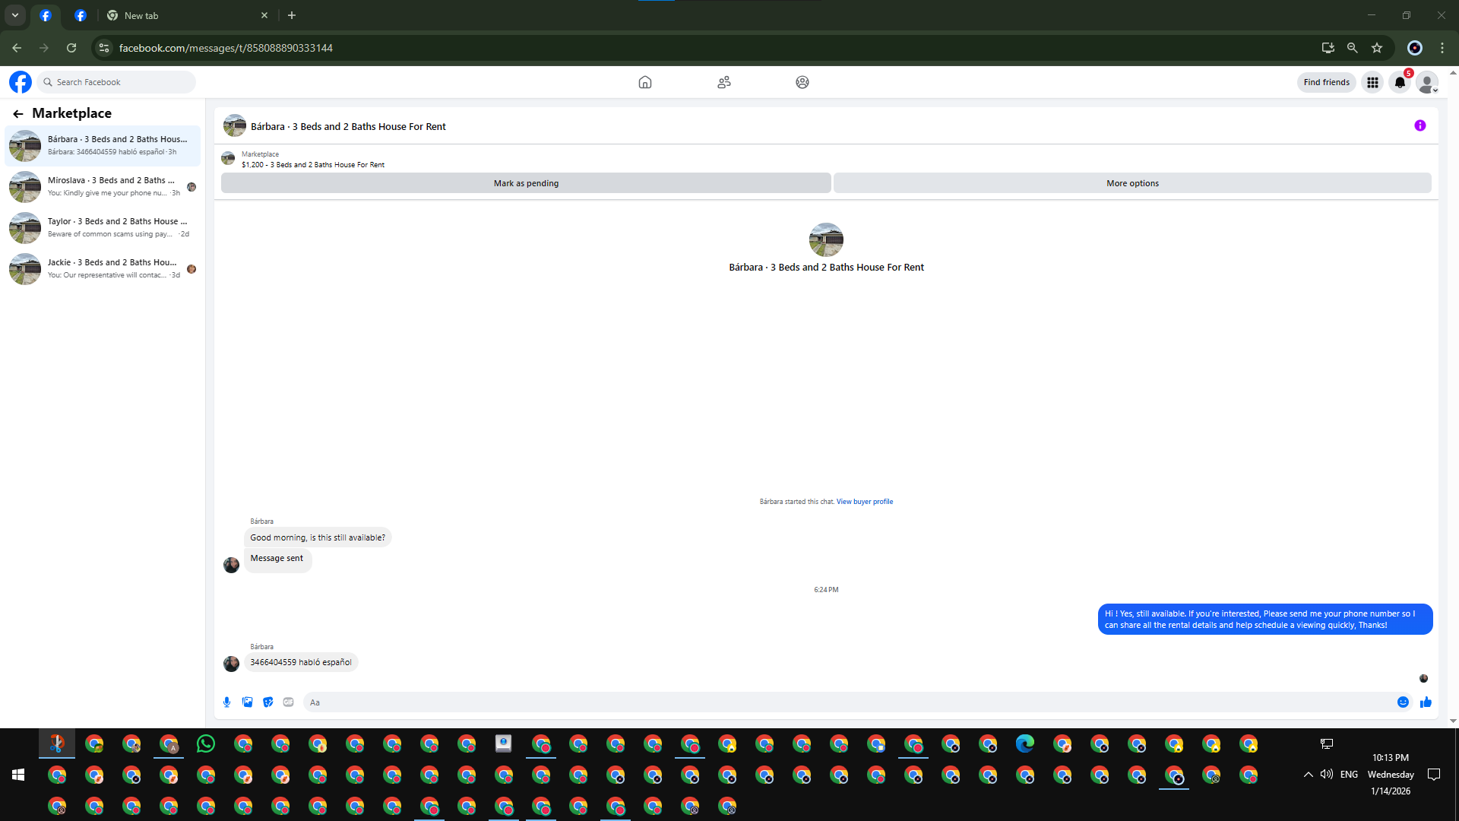Screen dimensions: 1459x821
Task: Open the Facebook menu grid icon
Action: point(1372,82)
